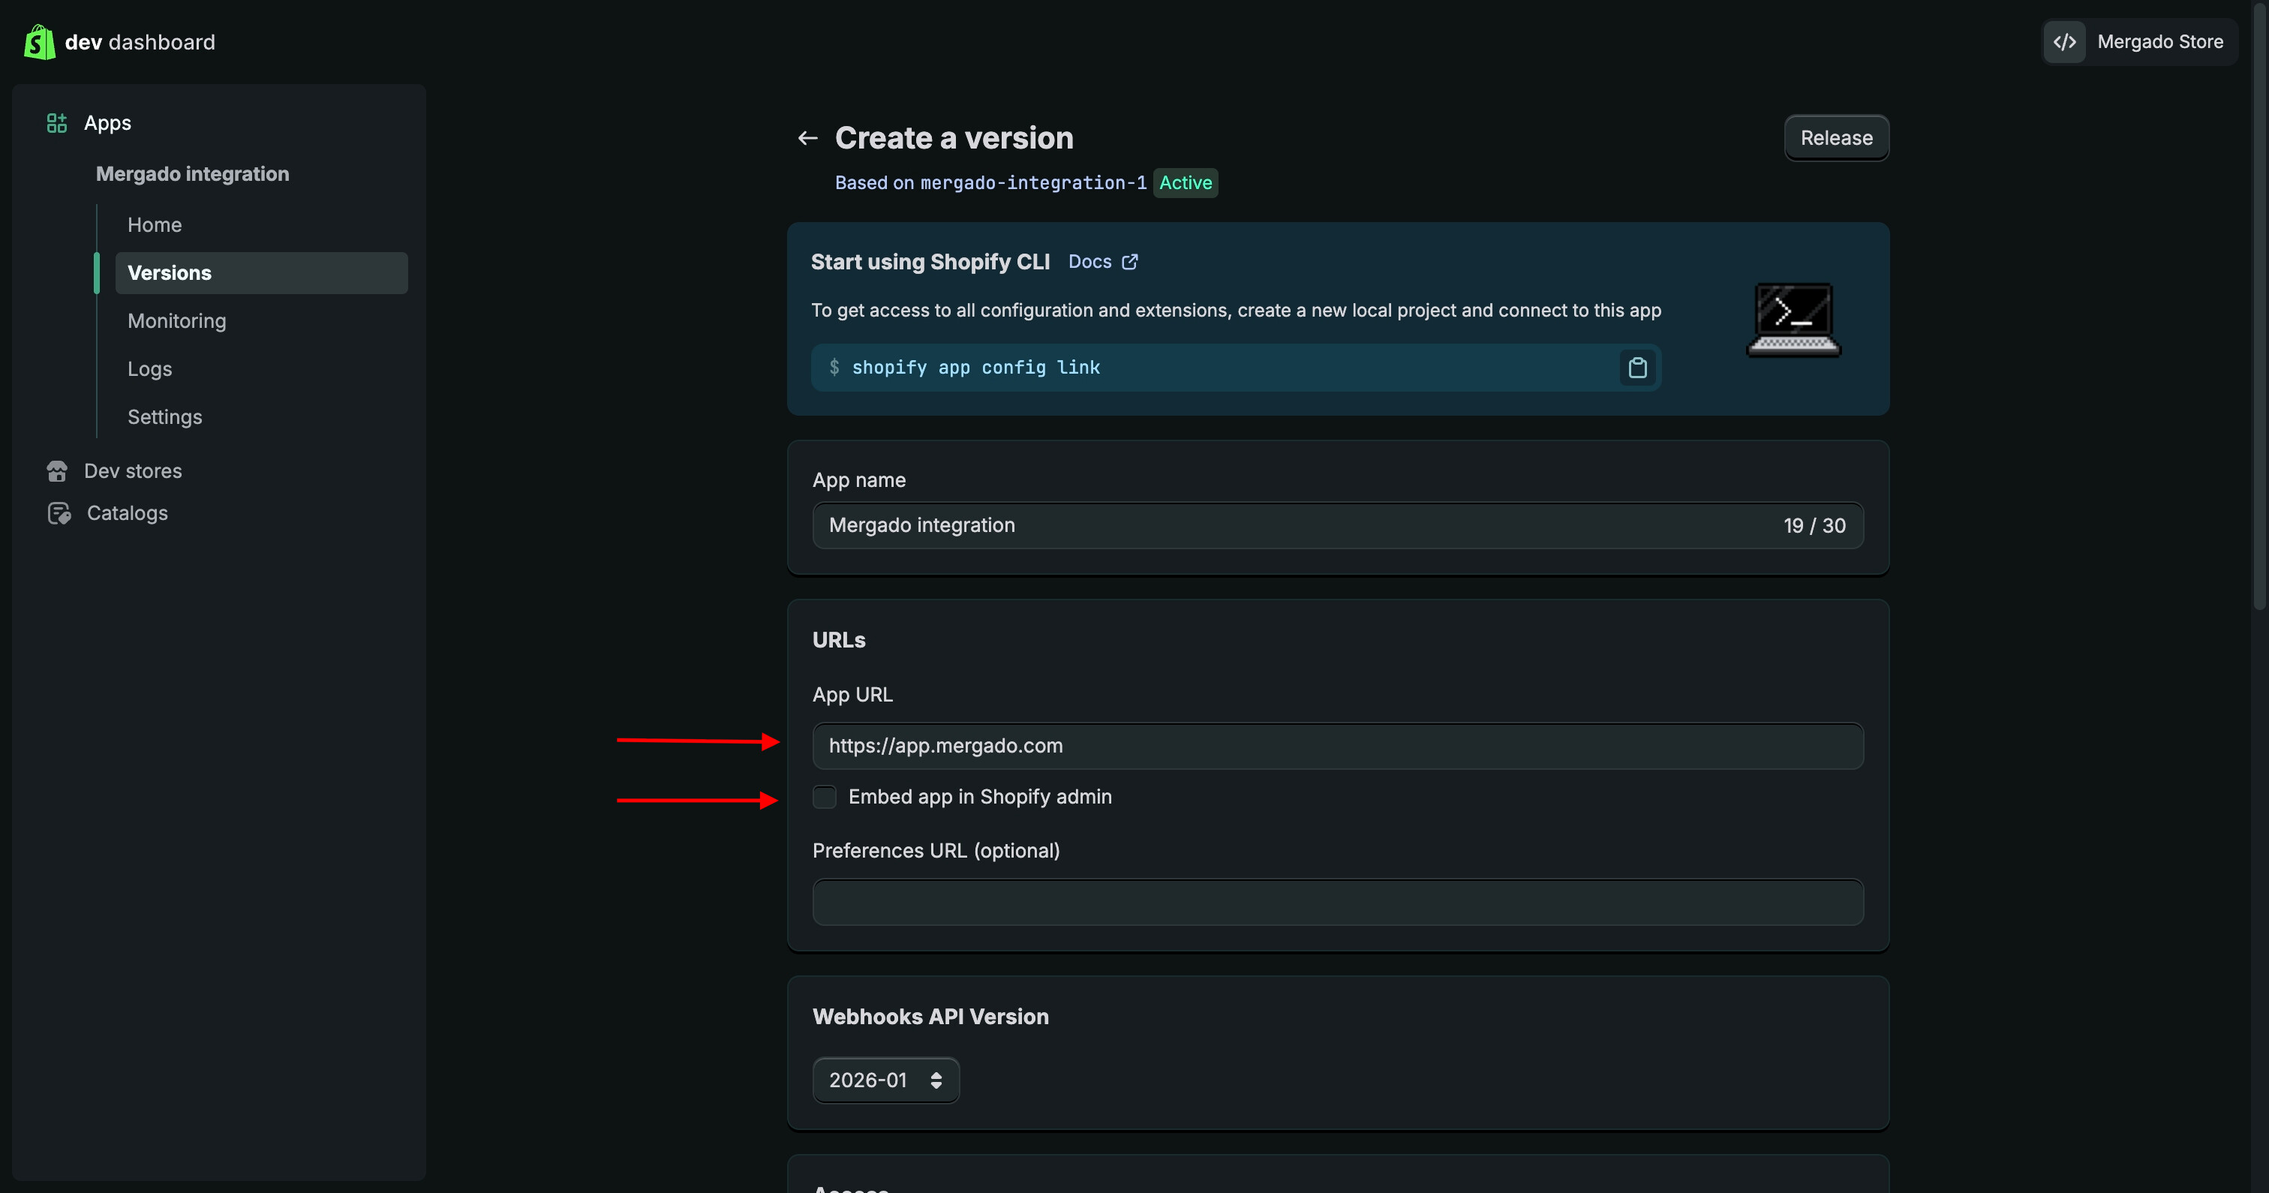The image size is (2269, 1193).
Task: Open the Docs link
Action: [1089, 262]
